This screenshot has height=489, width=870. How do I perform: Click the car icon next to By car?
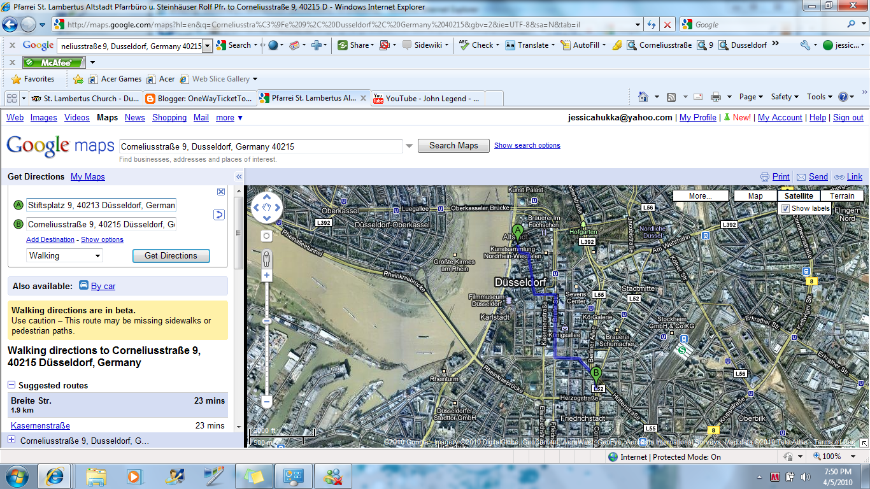[83, 285]
